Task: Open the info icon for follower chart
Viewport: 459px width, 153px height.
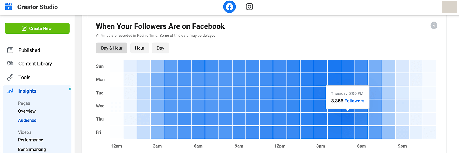Action: [434, 25]
